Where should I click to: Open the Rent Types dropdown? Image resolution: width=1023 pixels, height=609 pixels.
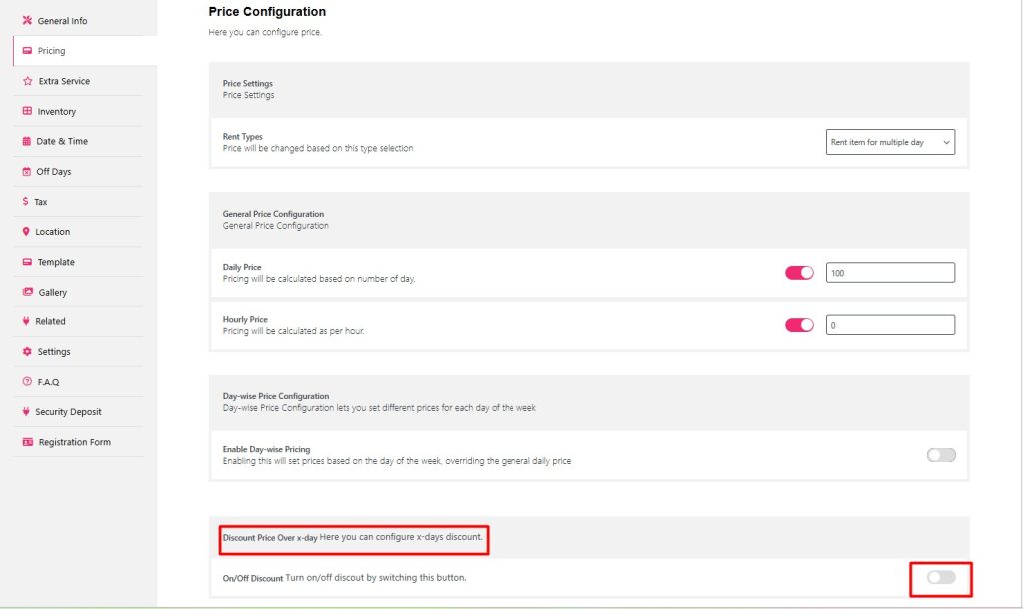click(891, 142)
